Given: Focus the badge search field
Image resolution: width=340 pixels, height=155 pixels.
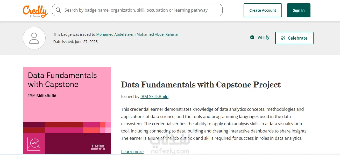Looking at the screenshot, I should click(x=140, y=10).
